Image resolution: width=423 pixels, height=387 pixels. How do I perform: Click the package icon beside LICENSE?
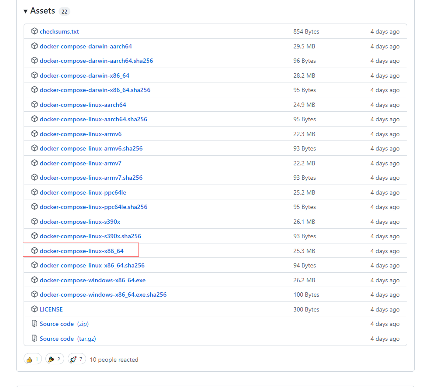pos(34,309)
